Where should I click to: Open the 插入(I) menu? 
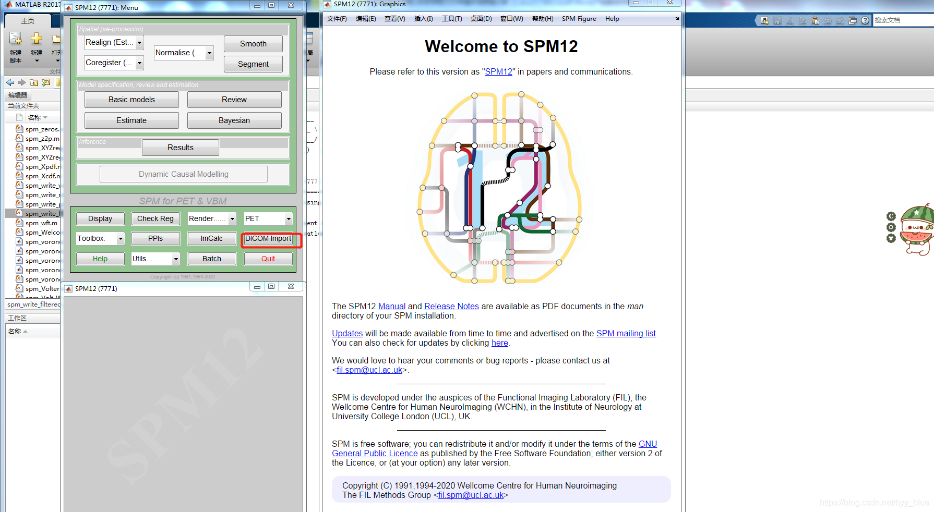(423, 19)
